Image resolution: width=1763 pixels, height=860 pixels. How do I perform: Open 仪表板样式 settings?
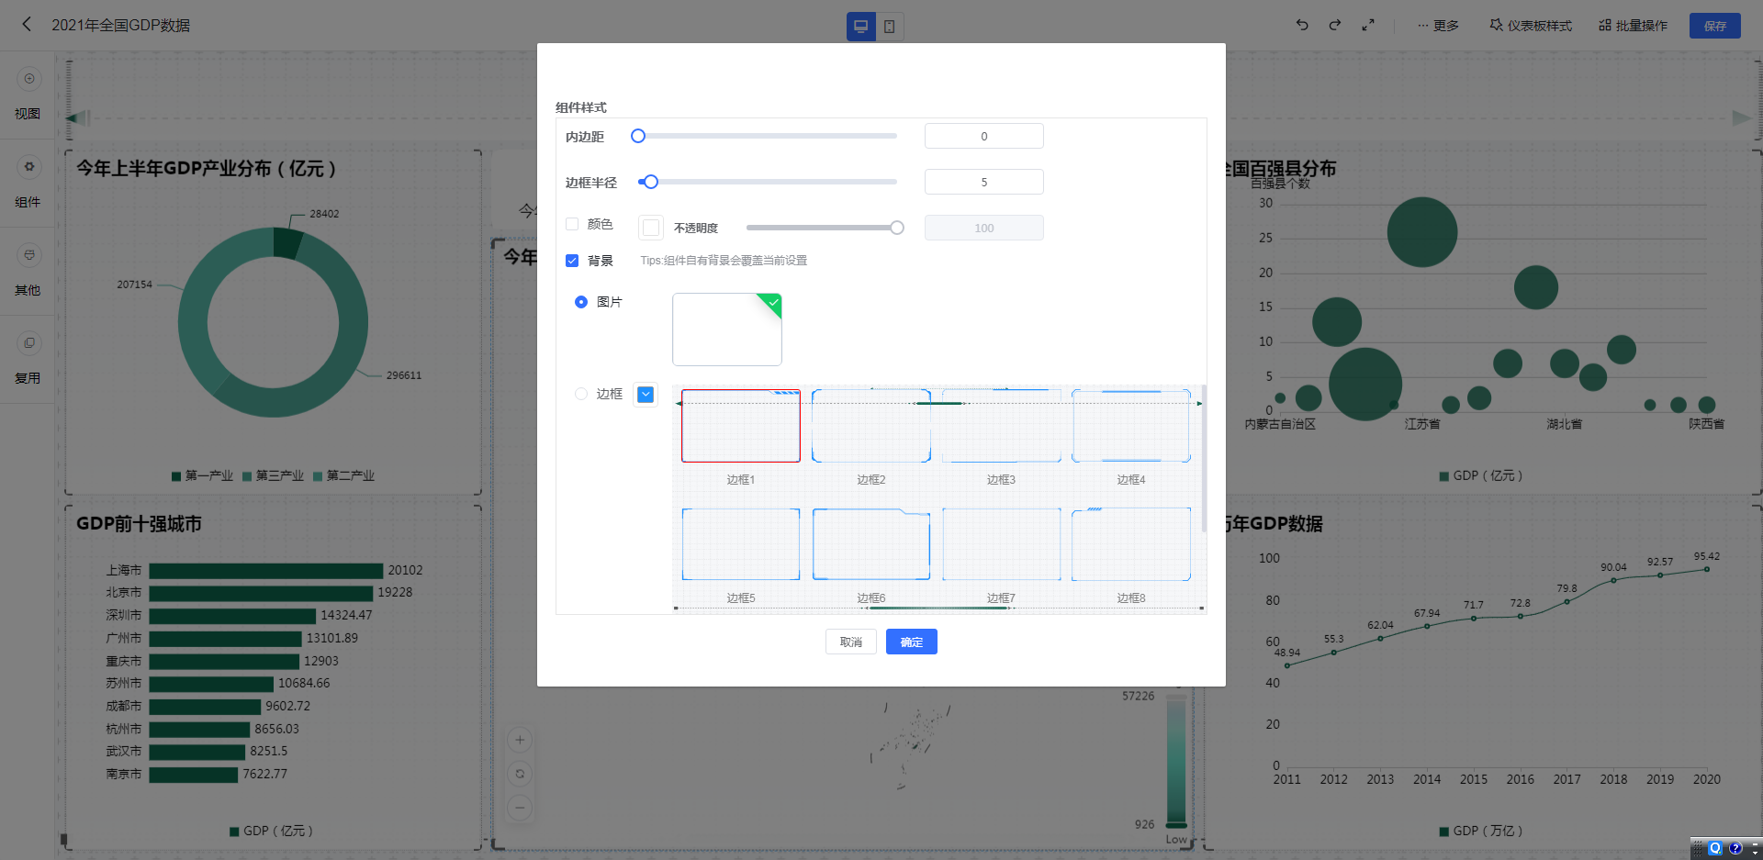coord(1531,26)
